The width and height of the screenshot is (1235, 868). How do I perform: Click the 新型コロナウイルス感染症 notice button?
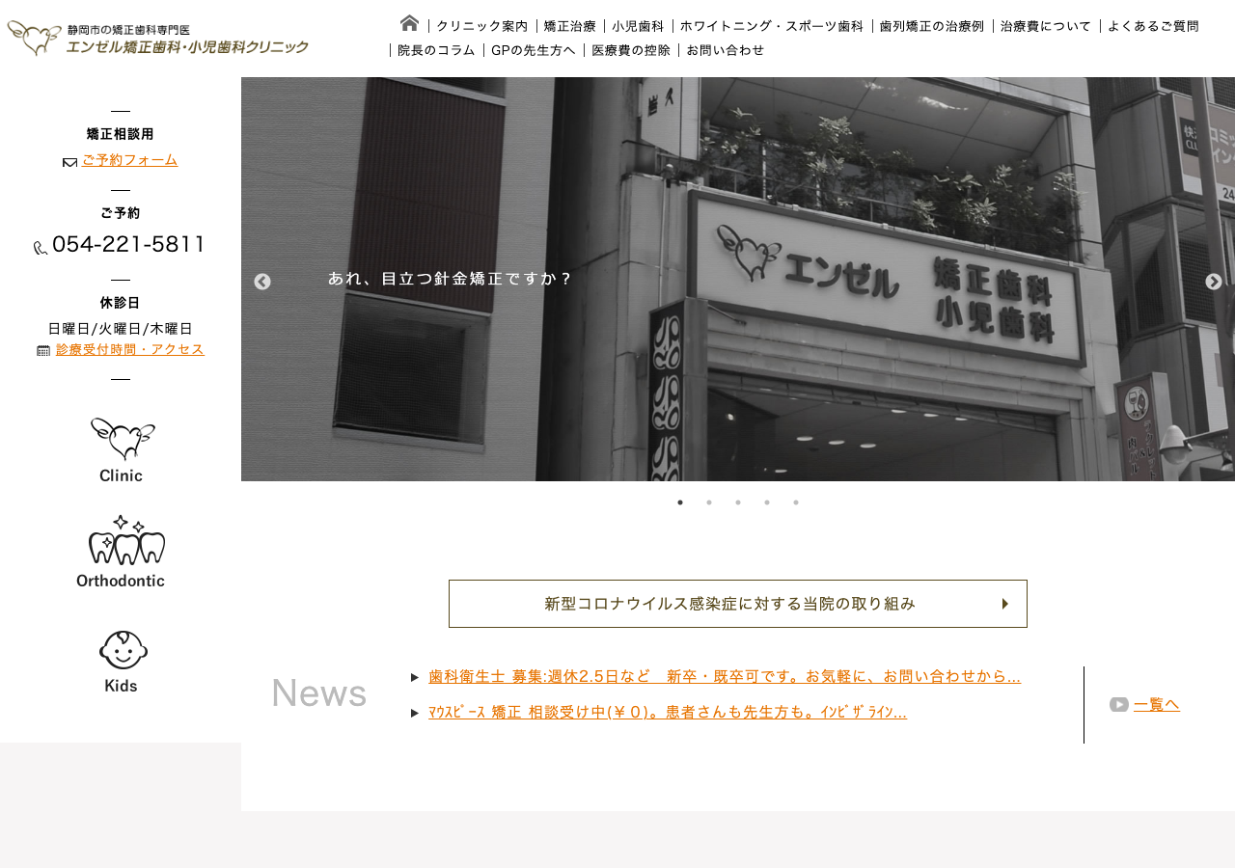pos(738,604)
